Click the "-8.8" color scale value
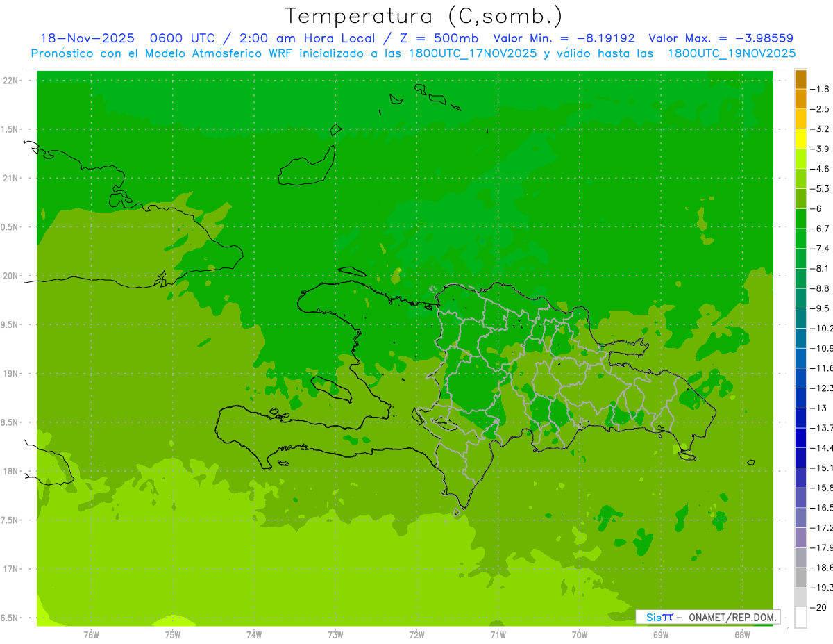833x644 pixels. click(820, 288)
